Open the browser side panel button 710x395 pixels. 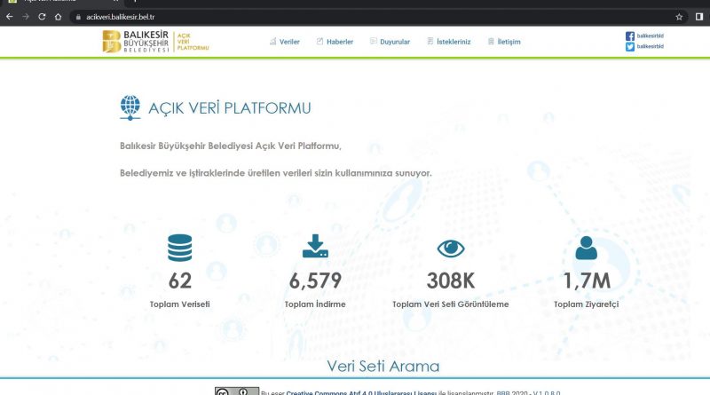[698, 16]
